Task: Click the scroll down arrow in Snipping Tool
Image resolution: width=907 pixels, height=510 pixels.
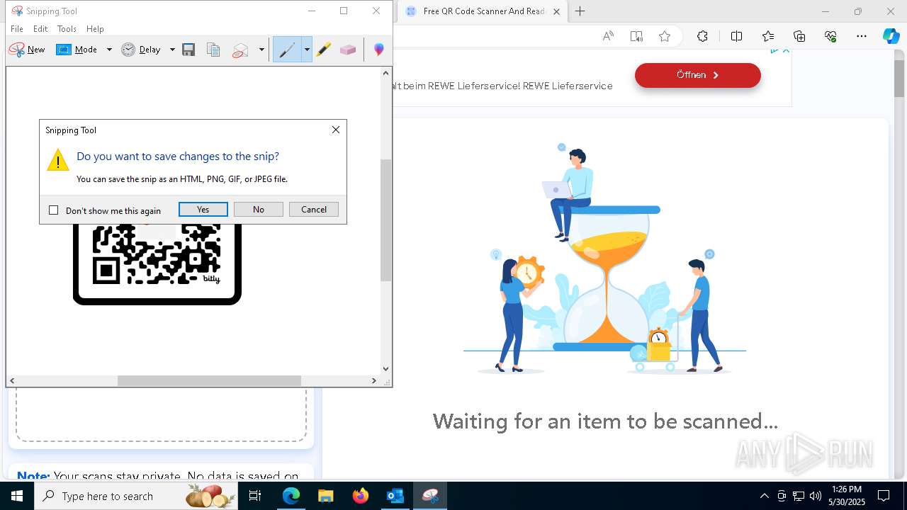Action: click(x=386, y=368)
